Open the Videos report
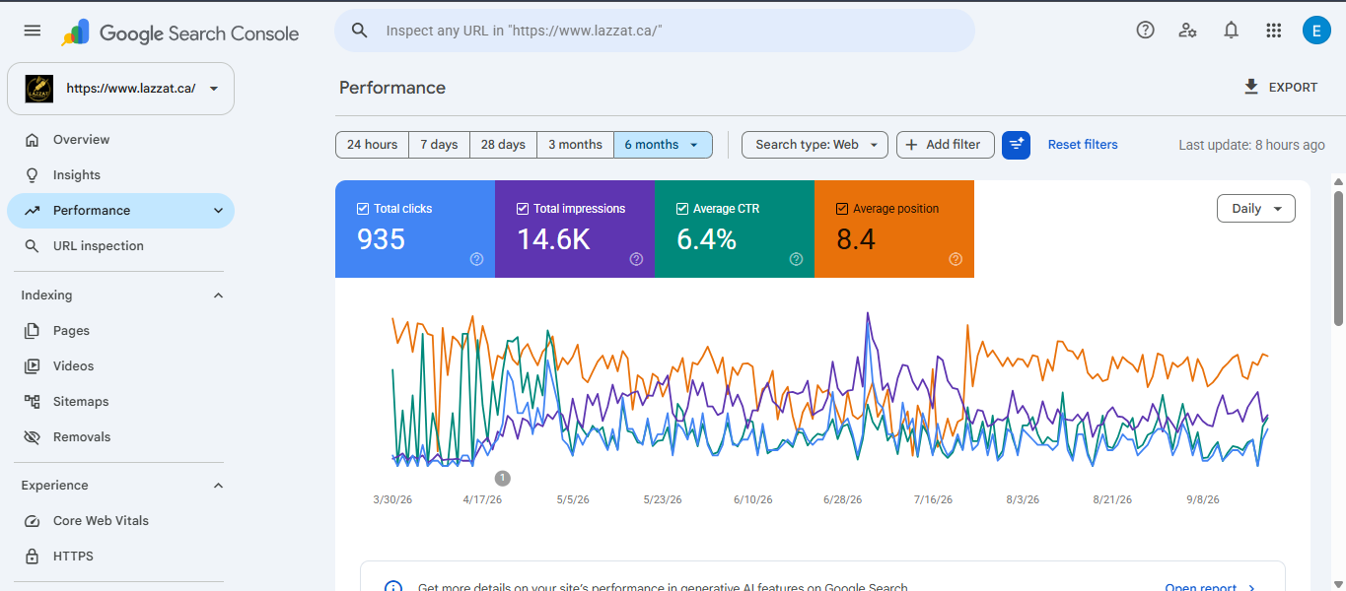This screenshot has height=591, width=1346. pos(120,366)
